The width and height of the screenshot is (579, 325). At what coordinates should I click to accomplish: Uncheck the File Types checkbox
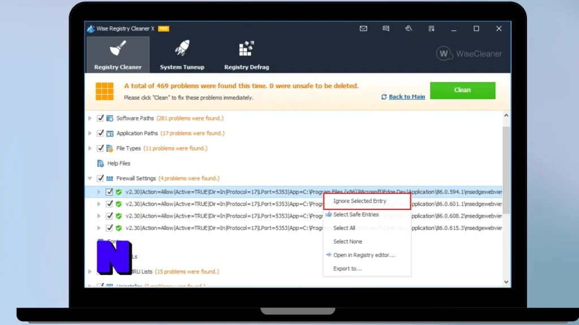coord(100,148)
